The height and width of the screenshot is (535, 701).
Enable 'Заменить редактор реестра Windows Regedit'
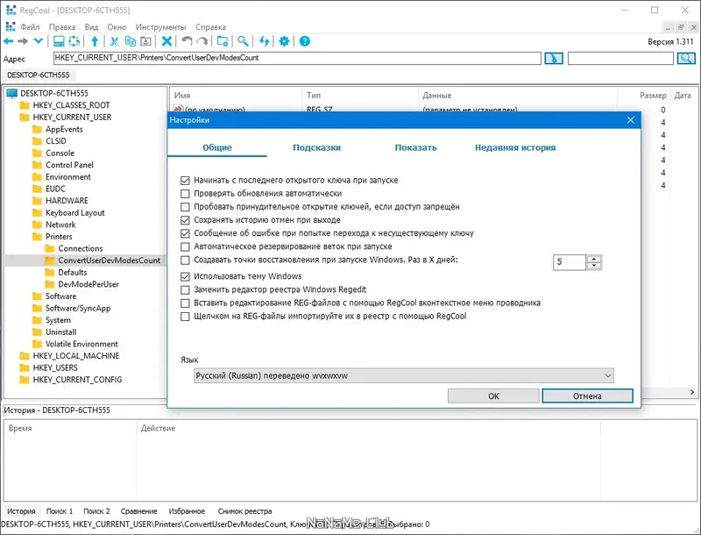(x=185, y=290)
